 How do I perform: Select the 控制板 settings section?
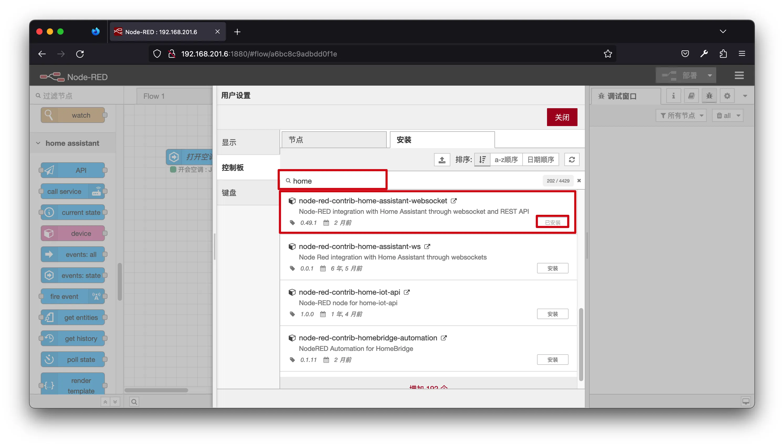(x=248, y=168)
